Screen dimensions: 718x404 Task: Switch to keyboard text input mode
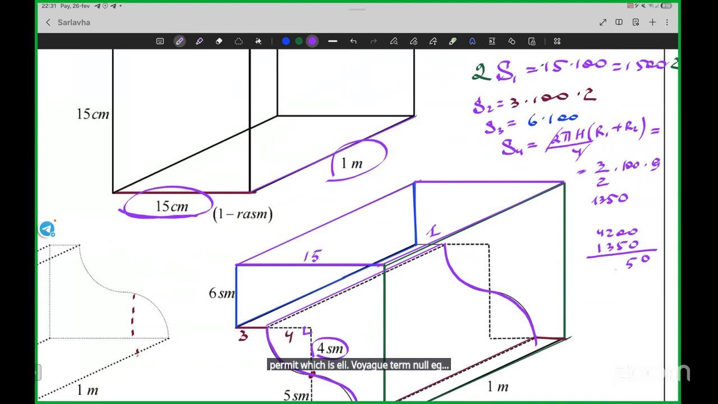pyautogui.click(x=160, y=41)
